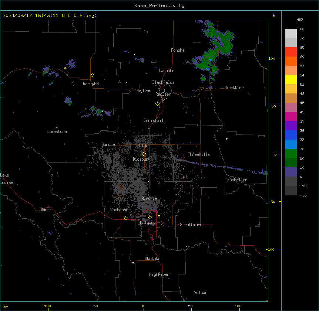Click the dBZ legend heading

[300, 20]
